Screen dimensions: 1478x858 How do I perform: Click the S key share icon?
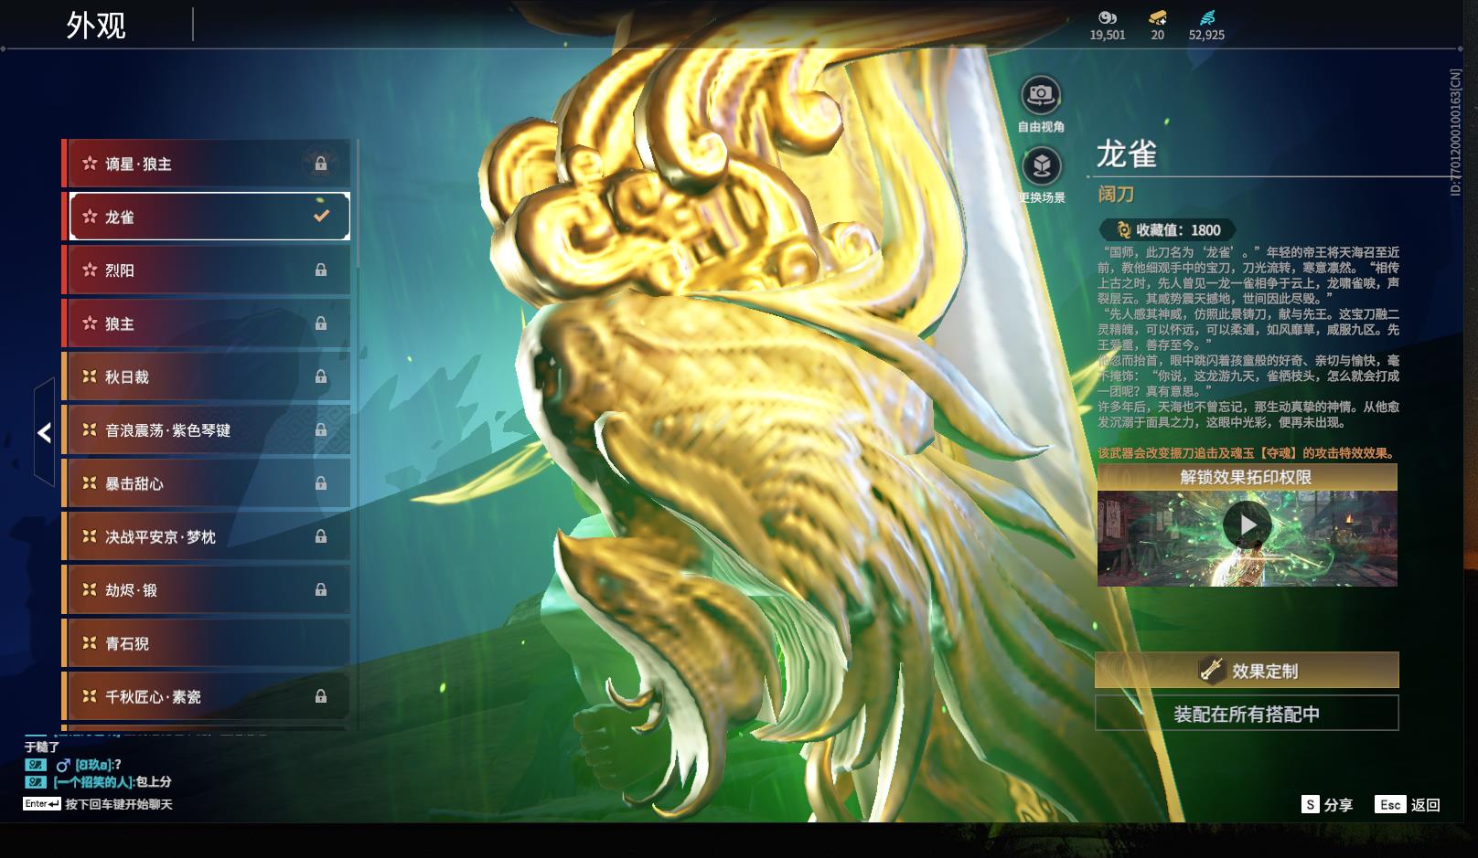click(1311, 804)
